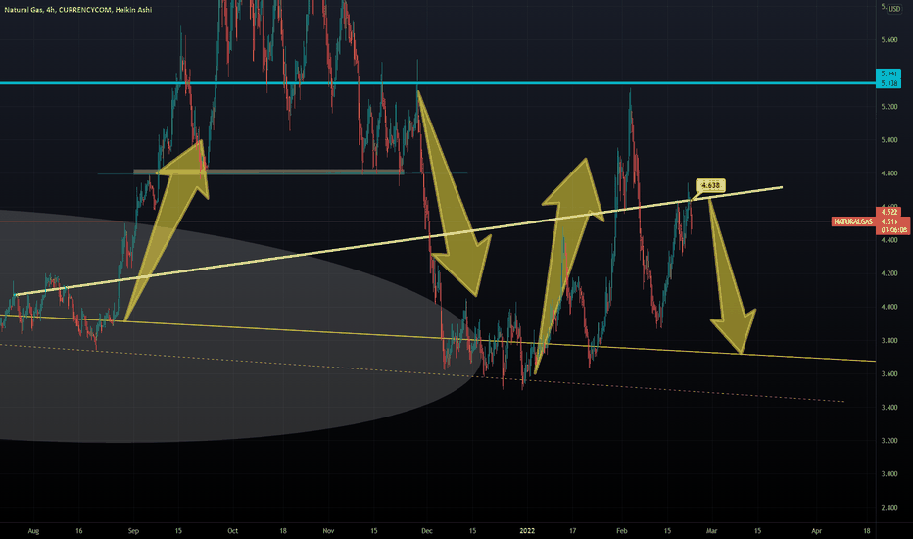This screenshot has width=913, height=539.
Task: Select the cyan horizontal resistance line
Action: [x=438, y=83]
